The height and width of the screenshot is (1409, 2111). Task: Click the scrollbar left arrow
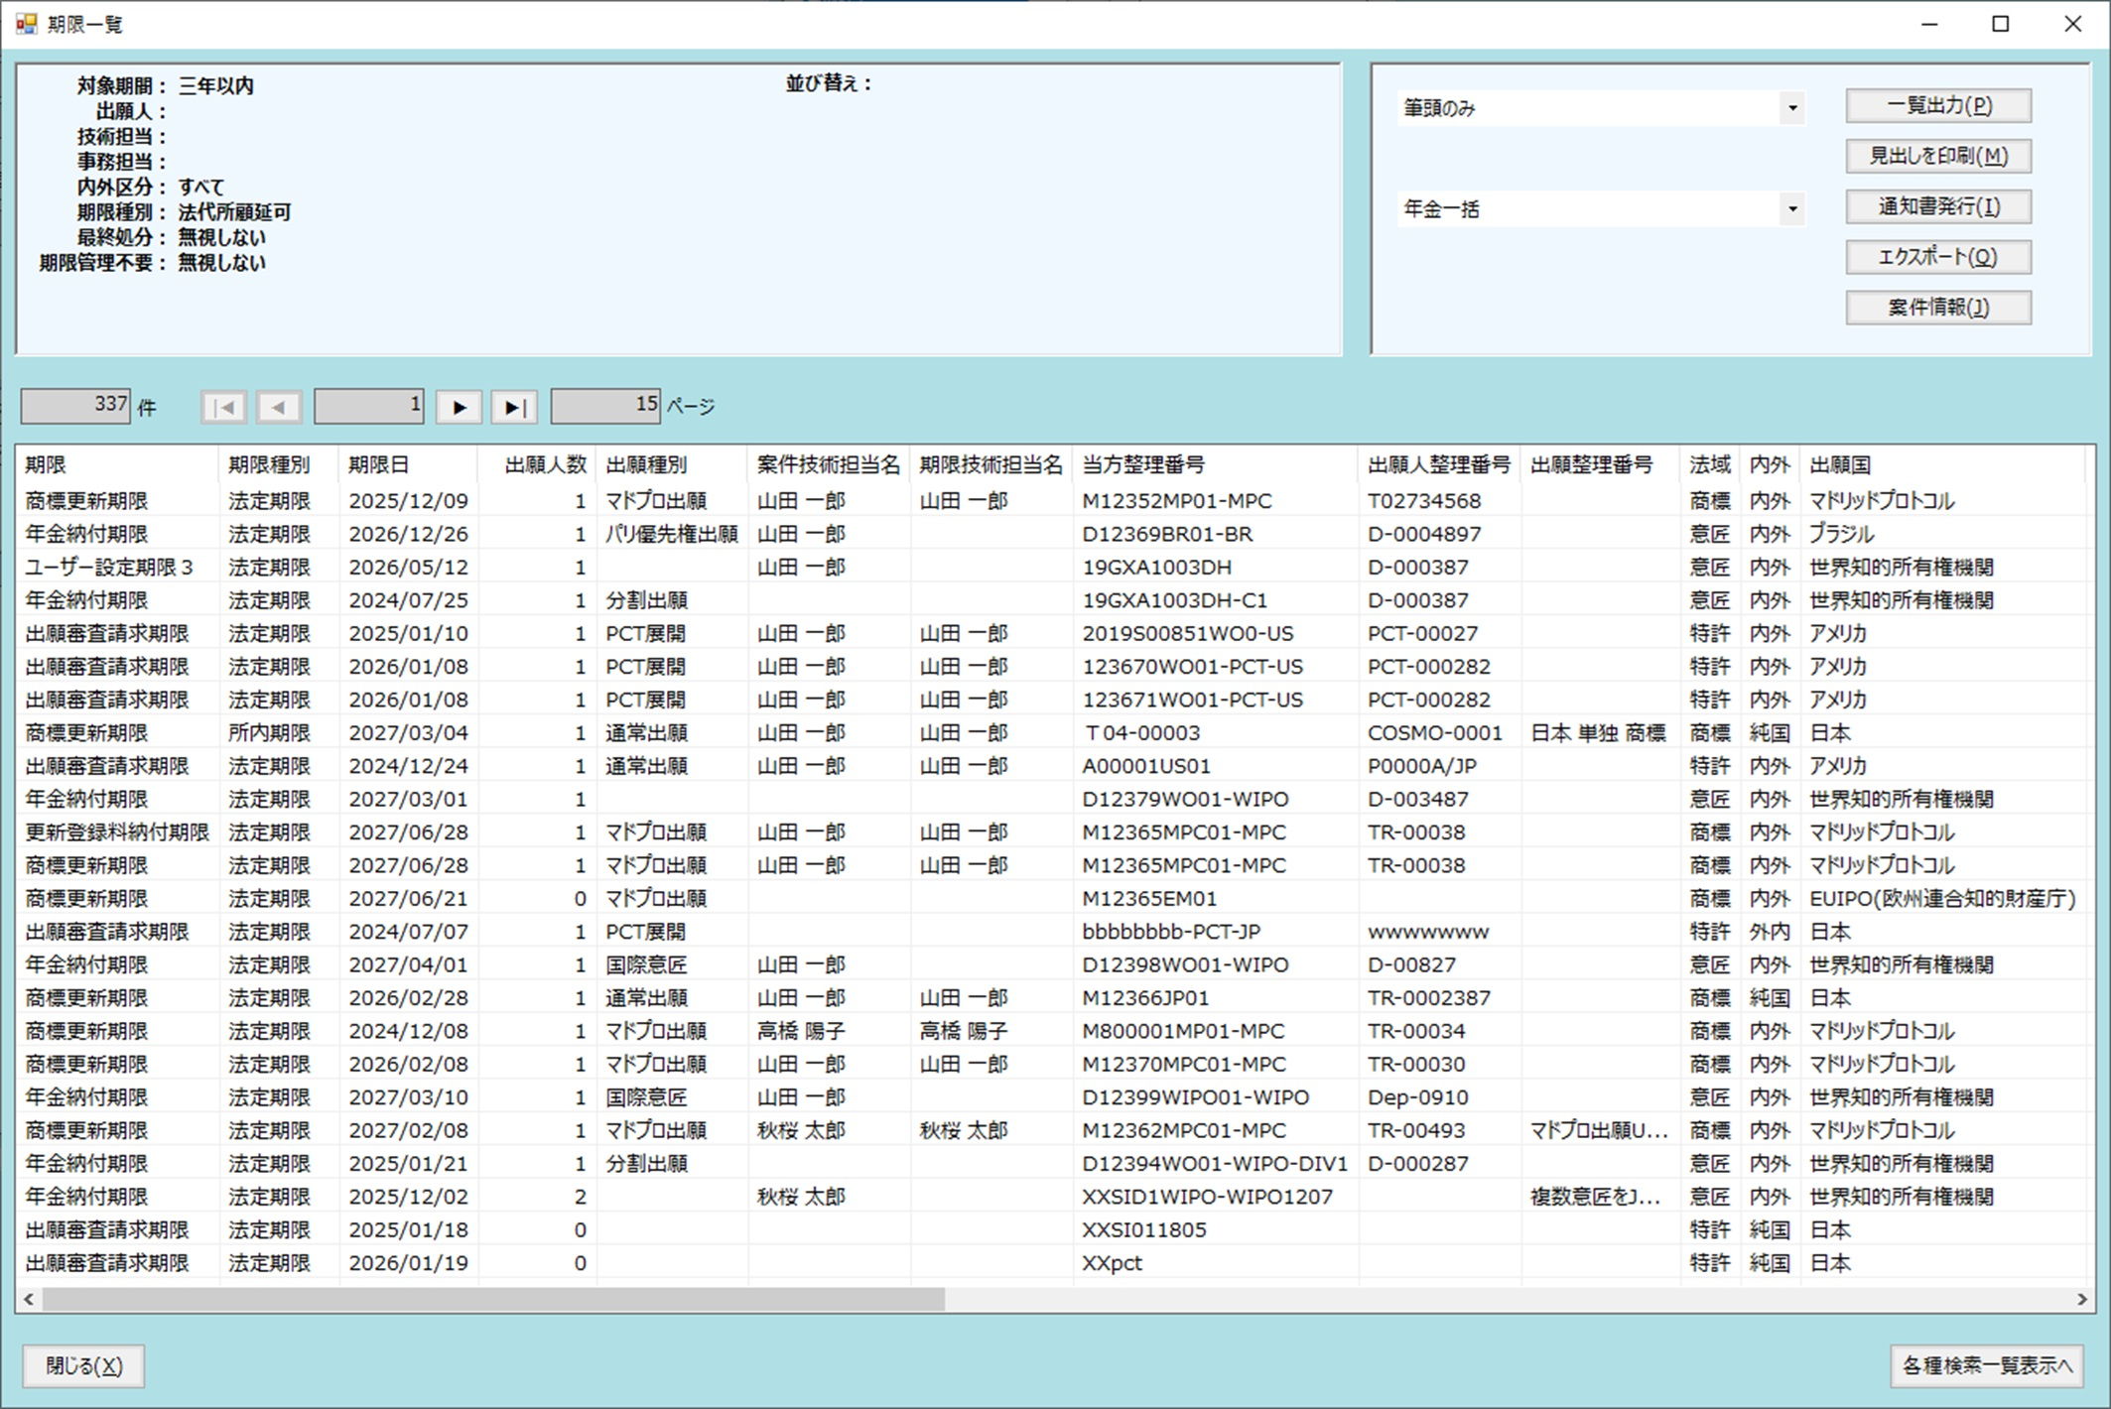pyautogui.click(x=29, y=1299)
